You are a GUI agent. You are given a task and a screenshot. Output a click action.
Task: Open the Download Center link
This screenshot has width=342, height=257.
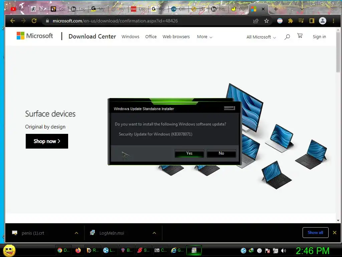tap(92, 36)
